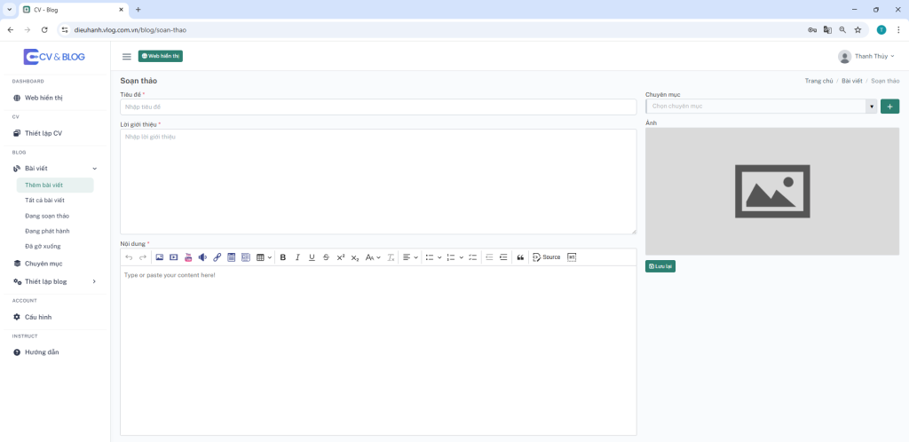The image size is (909, 442).
Task: Click into Nội dung content editor area
Action: tap(378, 350)
